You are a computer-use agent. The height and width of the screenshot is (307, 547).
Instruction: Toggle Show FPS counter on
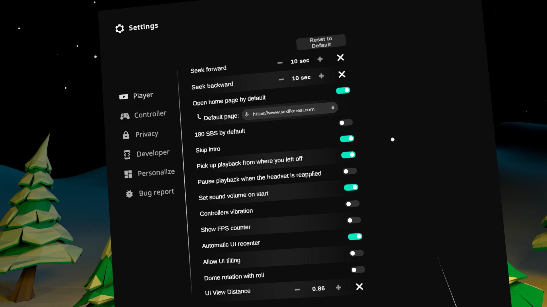click(354, 220)
